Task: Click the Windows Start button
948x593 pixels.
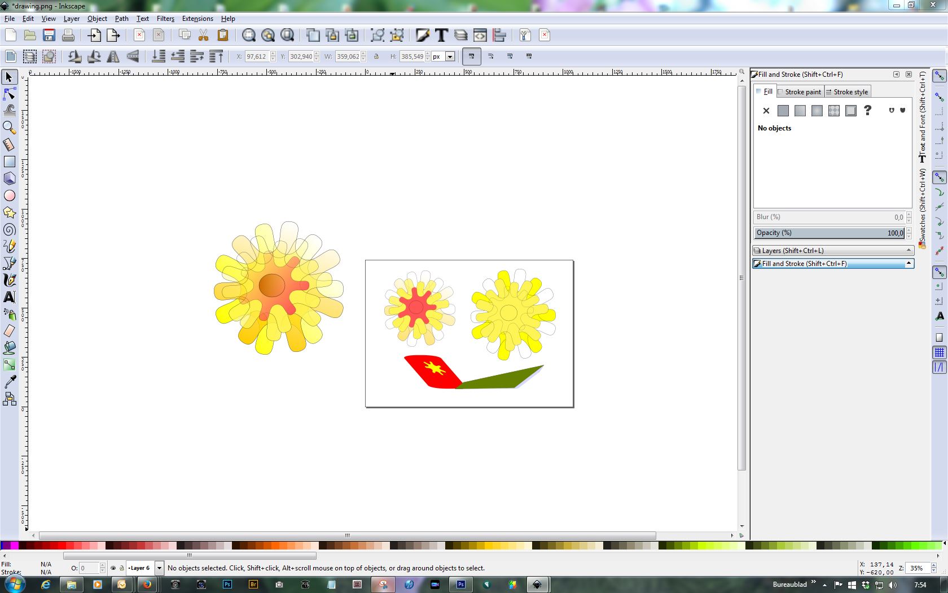Action: point(15,584)
